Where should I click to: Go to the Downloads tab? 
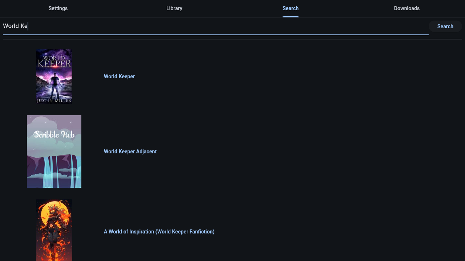click(407, 8)
